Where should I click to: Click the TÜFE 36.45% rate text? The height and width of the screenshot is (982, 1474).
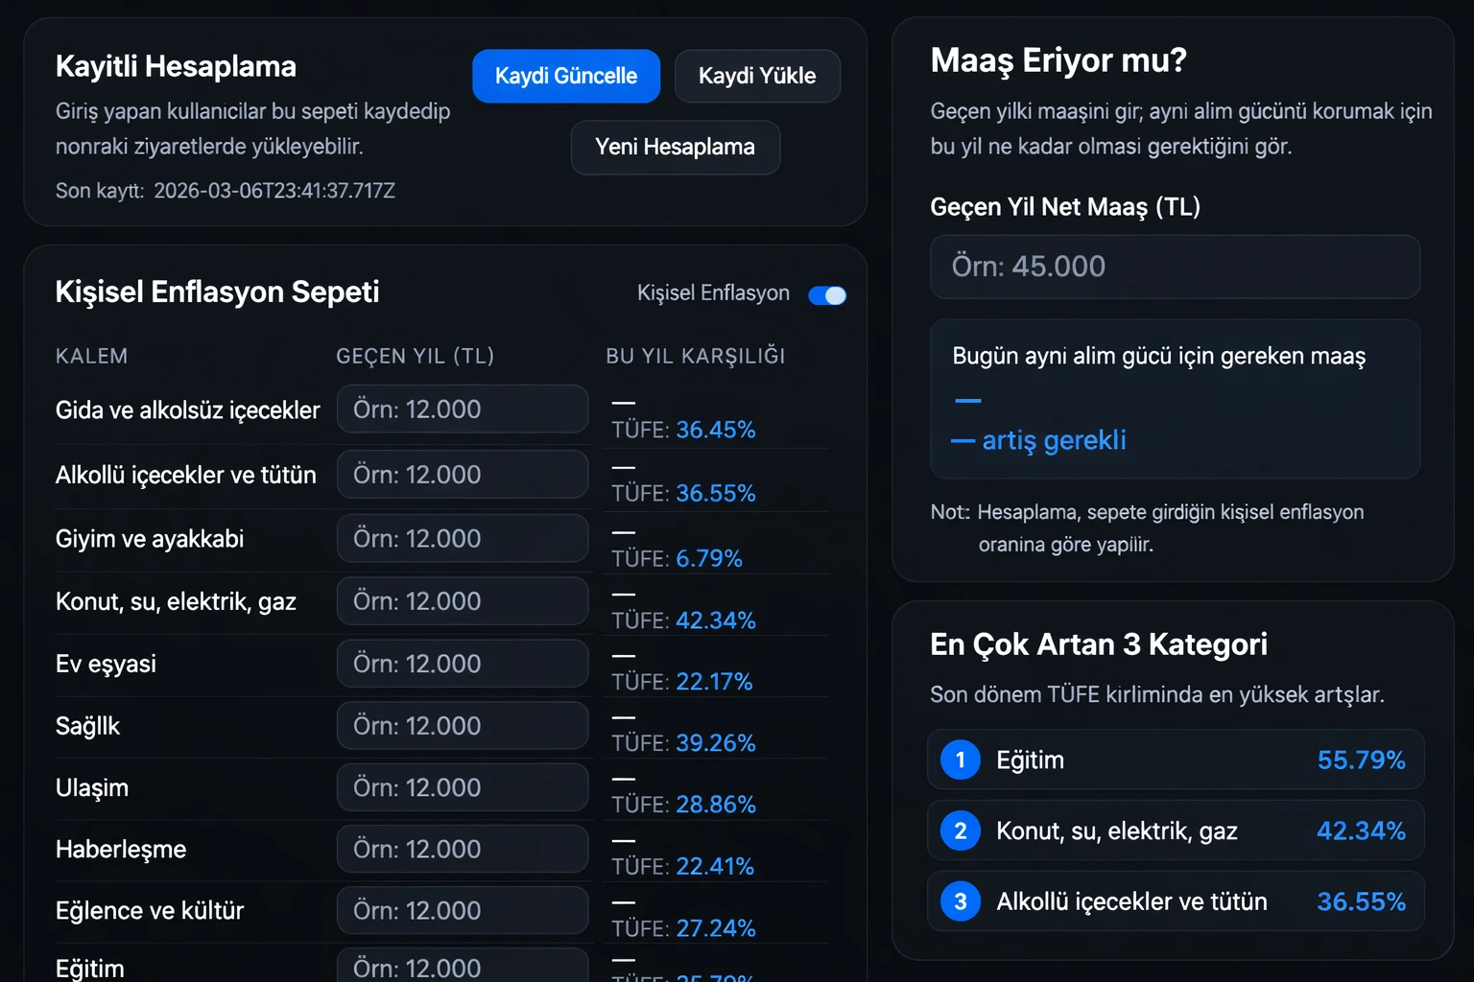click(683, 430)
